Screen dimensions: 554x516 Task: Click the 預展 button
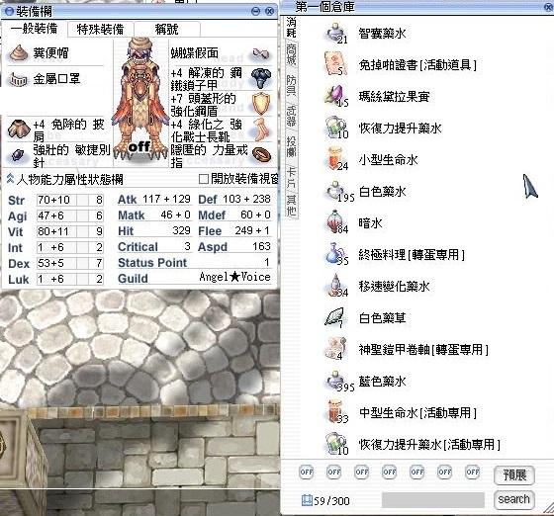coord(514,474)
